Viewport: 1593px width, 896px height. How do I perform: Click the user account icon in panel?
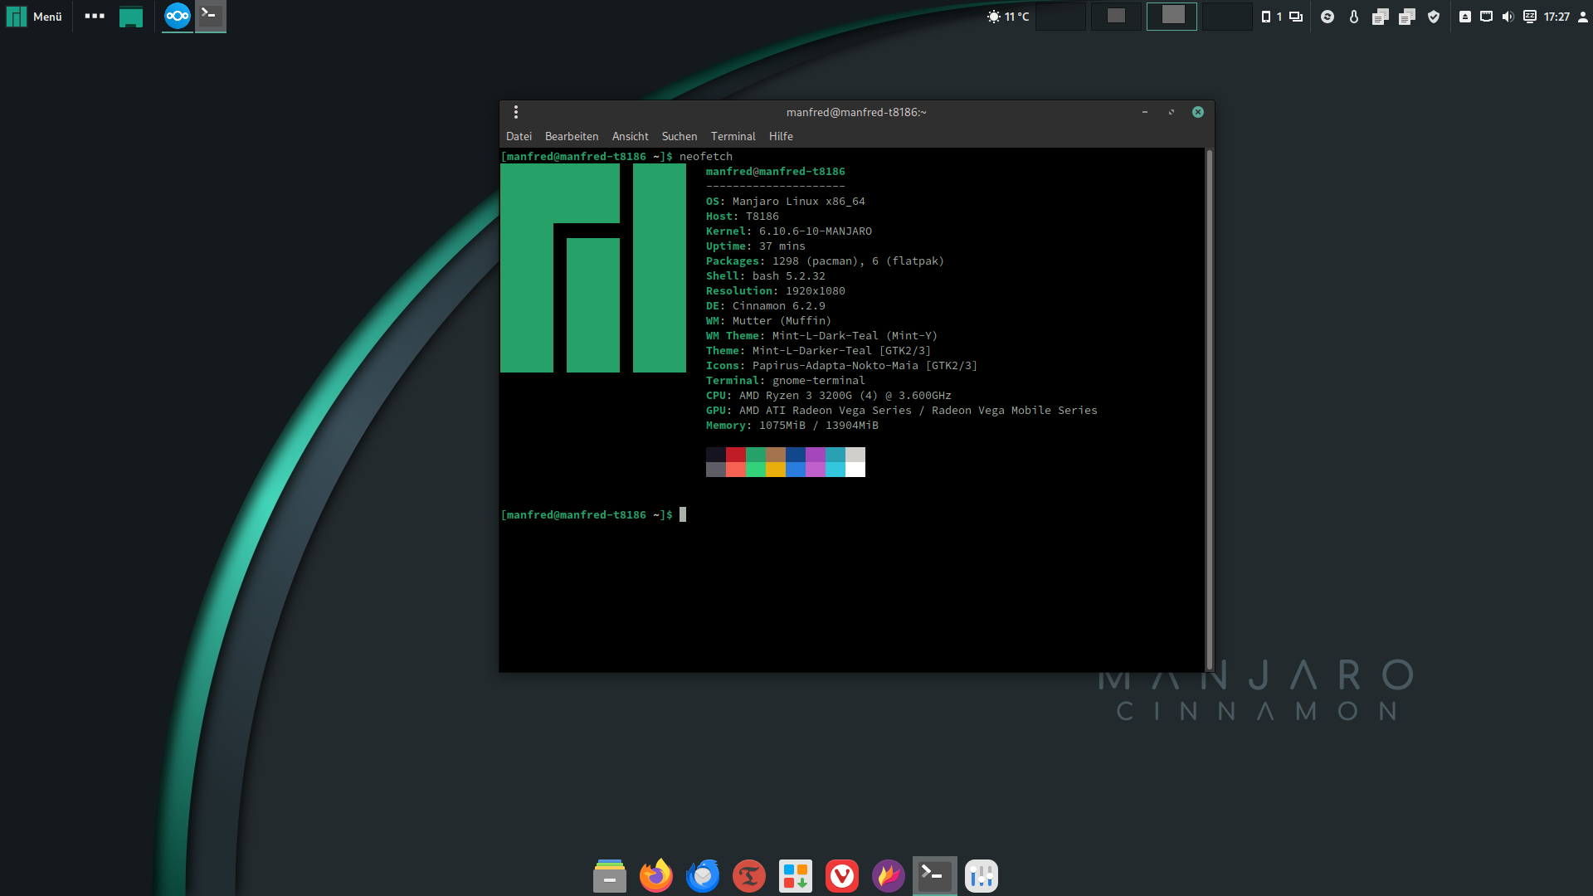(x=1582, y=17)
